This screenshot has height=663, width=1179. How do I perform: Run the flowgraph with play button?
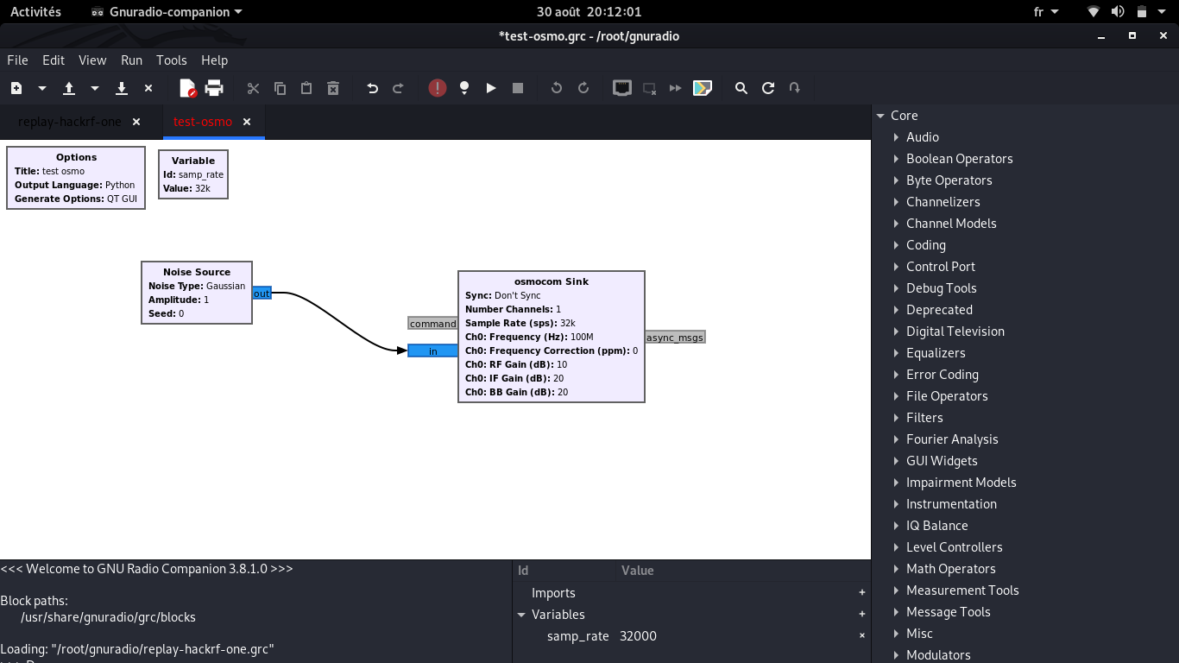(491, 88)
